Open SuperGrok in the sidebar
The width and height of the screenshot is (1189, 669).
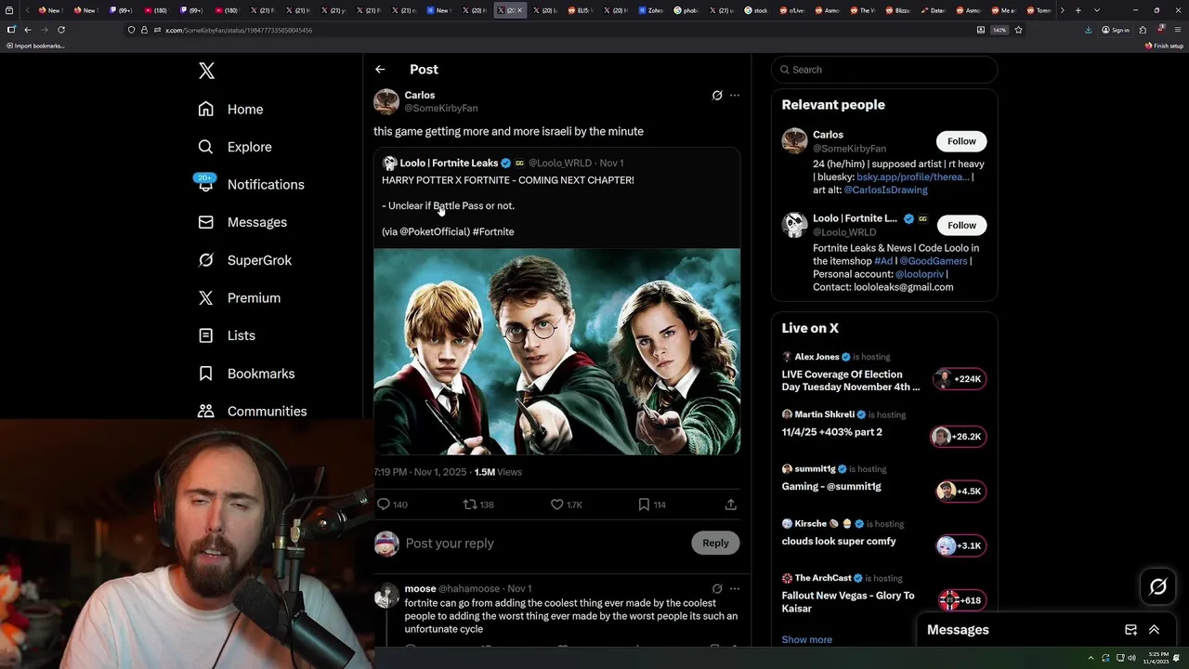point(245,260)
